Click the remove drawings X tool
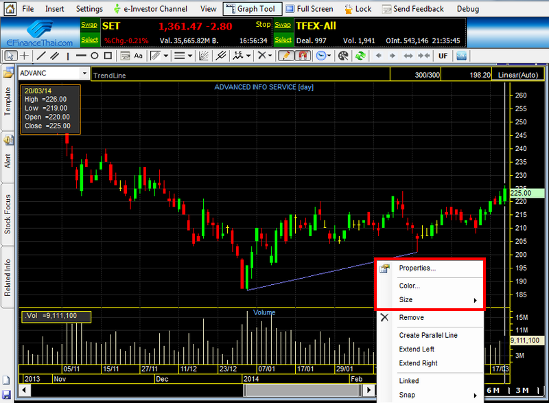This screenshot has height=403, width=549. point(261,56)
